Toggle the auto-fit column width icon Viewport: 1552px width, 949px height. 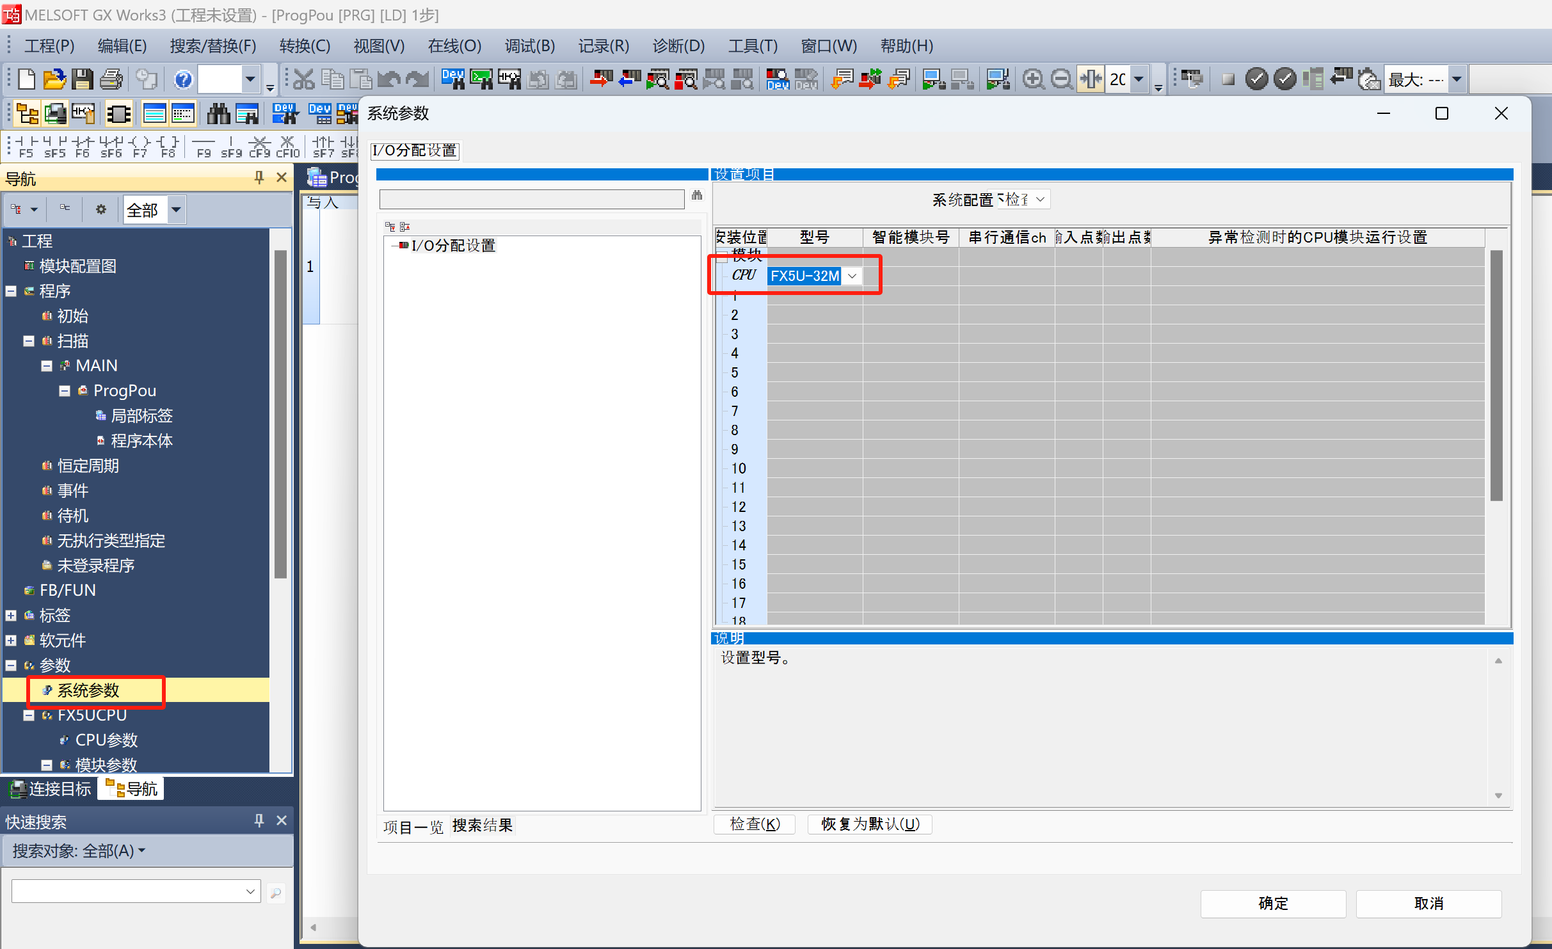1091,80
